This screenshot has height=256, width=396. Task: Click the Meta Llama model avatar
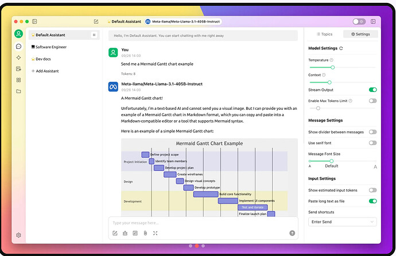[113, 87]
